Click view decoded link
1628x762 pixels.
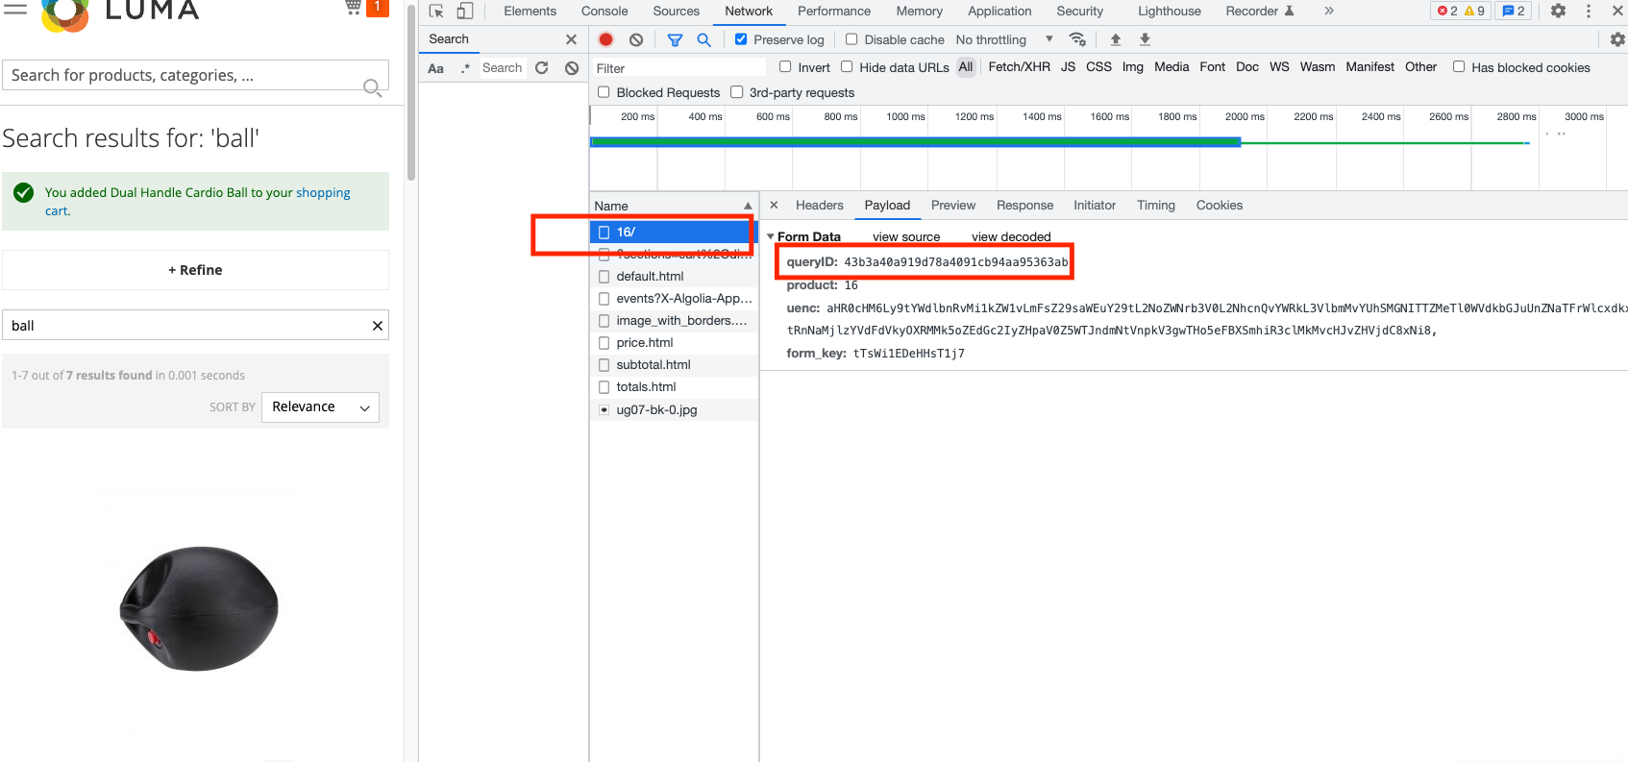click(x=1011, y=236)
